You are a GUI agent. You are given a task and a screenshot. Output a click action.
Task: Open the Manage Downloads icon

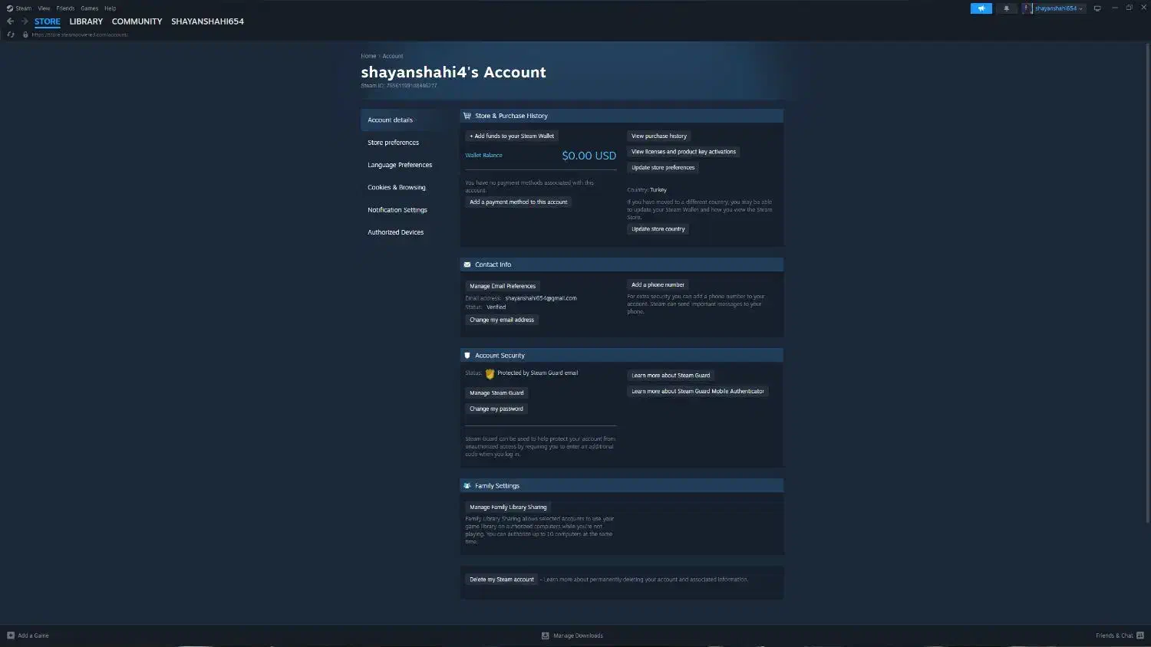(546, 636)
